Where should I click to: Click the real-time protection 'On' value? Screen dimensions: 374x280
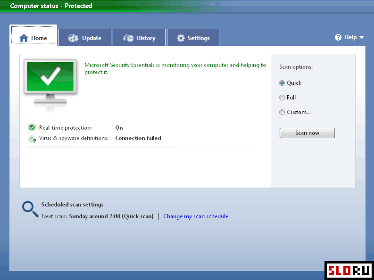(x=119, y=128)
